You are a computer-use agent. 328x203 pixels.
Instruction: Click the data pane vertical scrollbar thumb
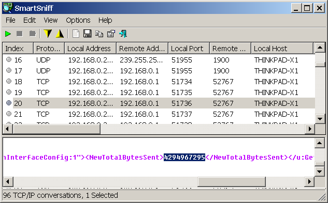[319, 164]
